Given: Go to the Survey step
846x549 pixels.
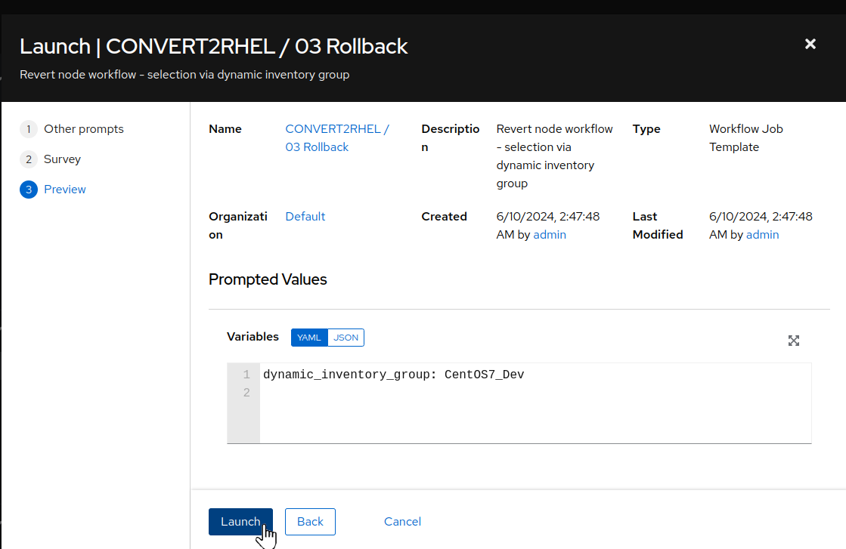Looking at the screenshot, I should [x=62, y=159].
